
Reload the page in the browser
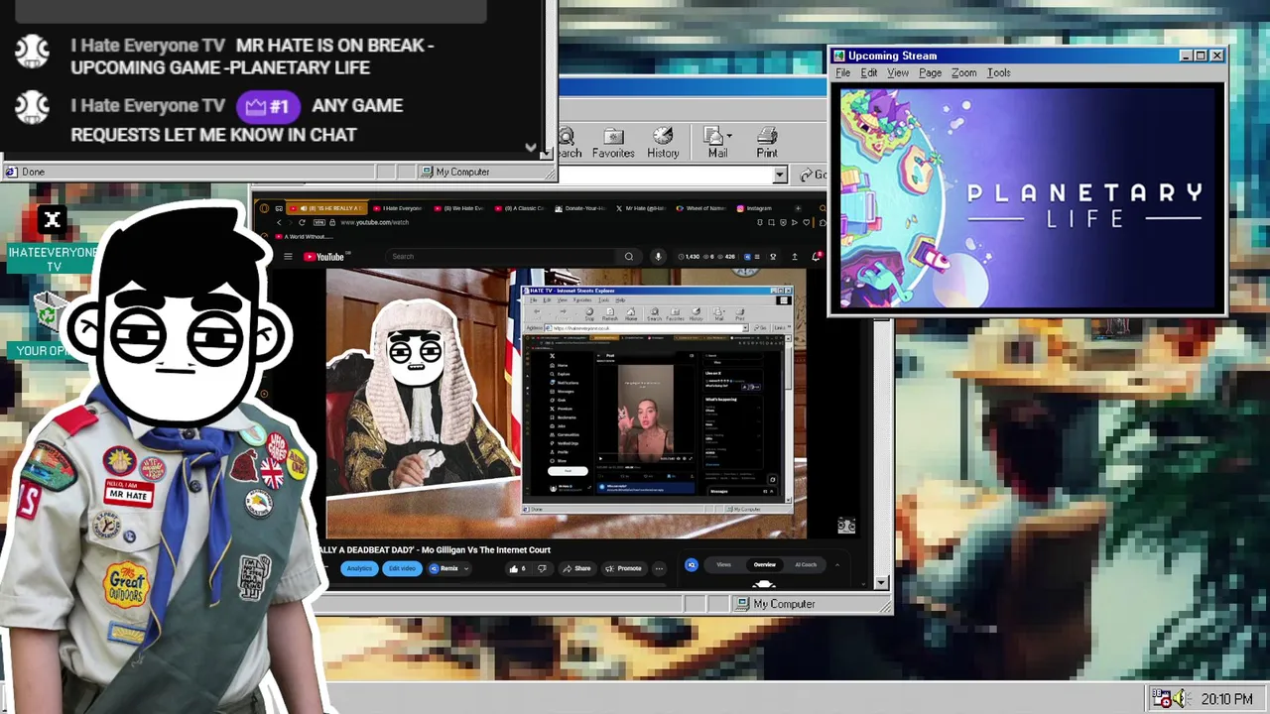[x=302, y=222]
